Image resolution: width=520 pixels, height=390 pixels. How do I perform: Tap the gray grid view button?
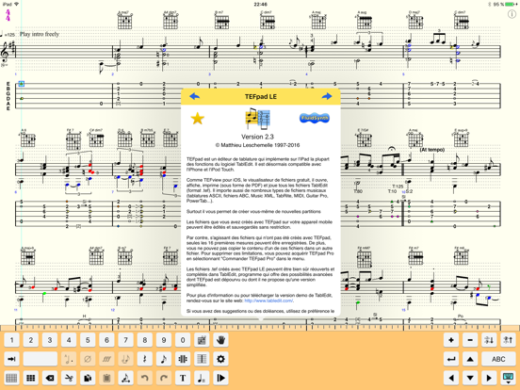pyautogui.click(x=11, y=378)
